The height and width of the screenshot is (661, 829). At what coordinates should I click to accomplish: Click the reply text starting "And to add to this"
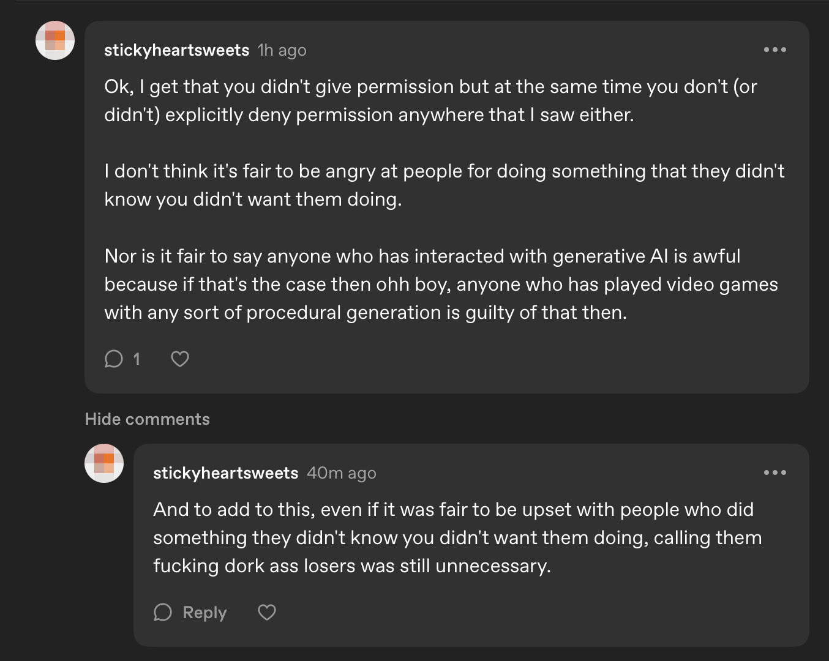pyautogui.click(x=457, y=537)
